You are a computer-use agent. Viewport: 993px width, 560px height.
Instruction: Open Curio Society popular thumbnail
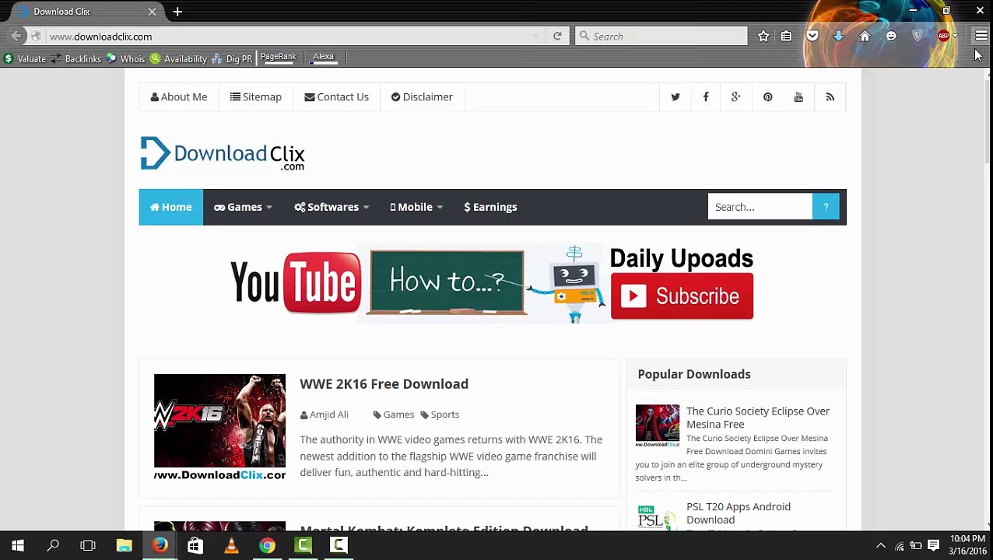point(657,425)
